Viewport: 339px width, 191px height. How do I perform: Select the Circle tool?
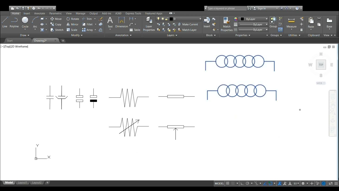point(25,22)
